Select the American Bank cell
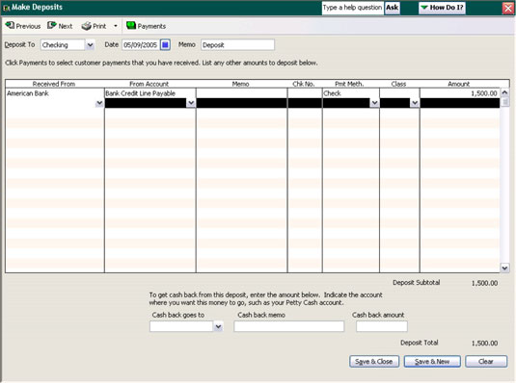The width and height of the screenshot is (516, 383). [55, 93]
